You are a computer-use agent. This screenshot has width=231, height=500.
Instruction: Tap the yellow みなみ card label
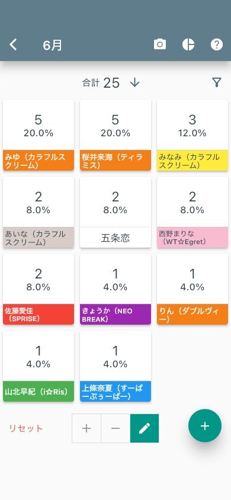(x=192, y=161)
